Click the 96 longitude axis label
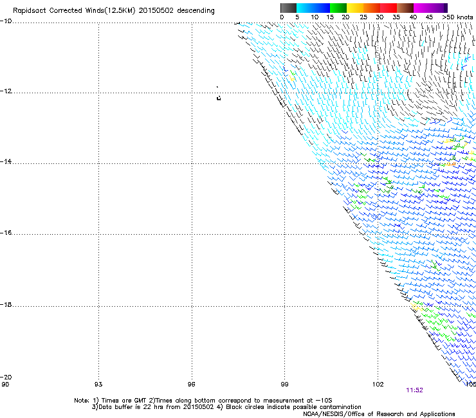Viewport: 476px width, 418px height. [191, 385]
